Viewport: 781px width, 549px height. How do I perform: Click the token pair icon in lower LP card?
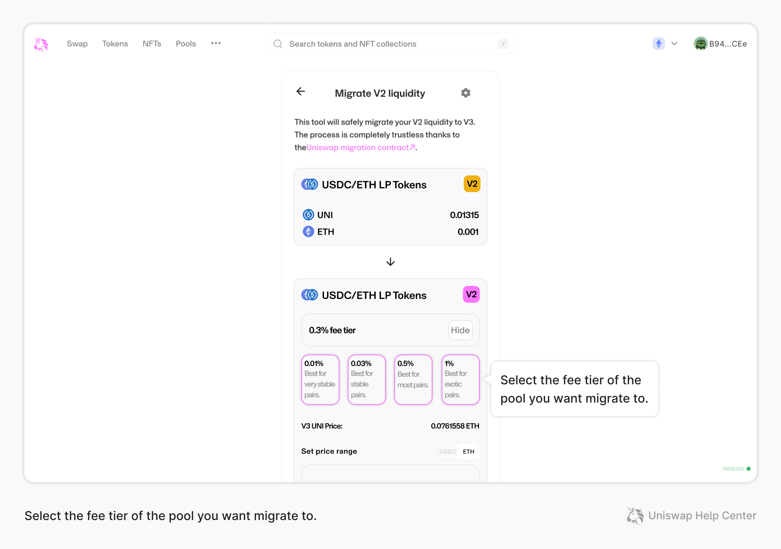coord(310,295)
